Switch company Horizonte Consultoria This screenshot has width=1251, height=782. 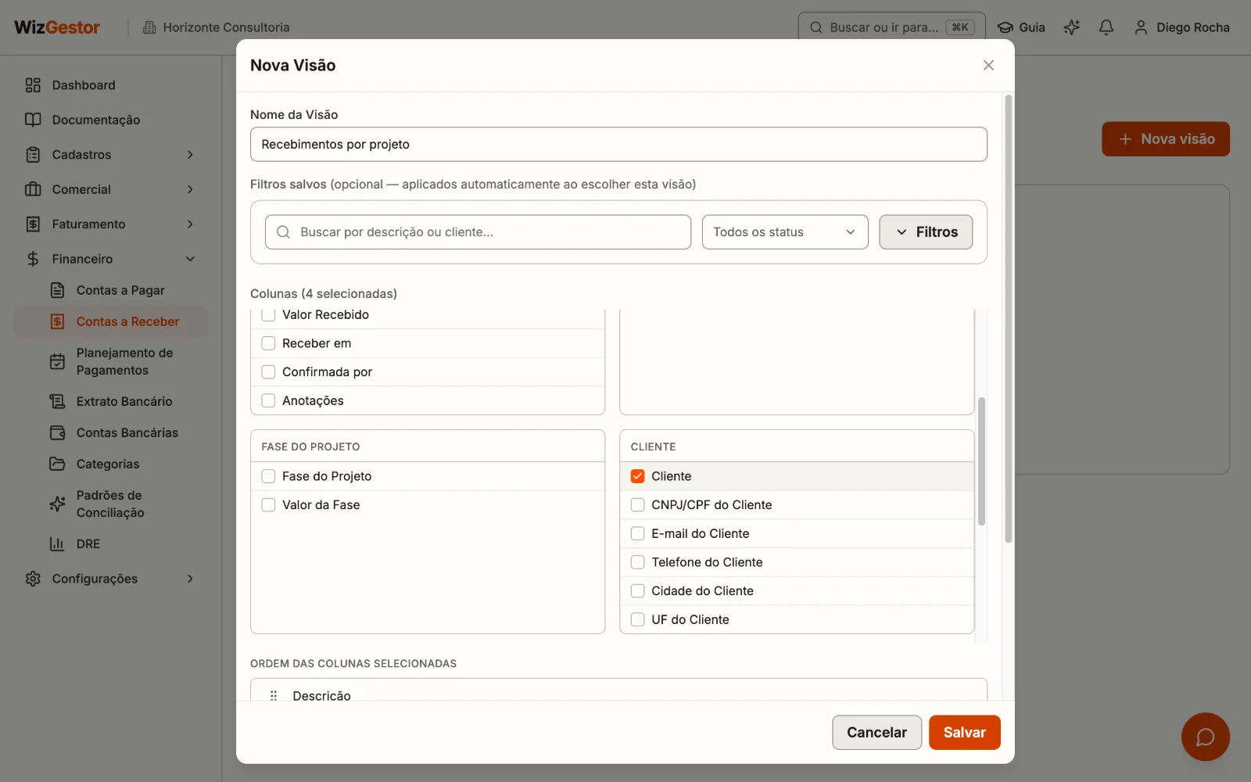(x=216, y=27)
